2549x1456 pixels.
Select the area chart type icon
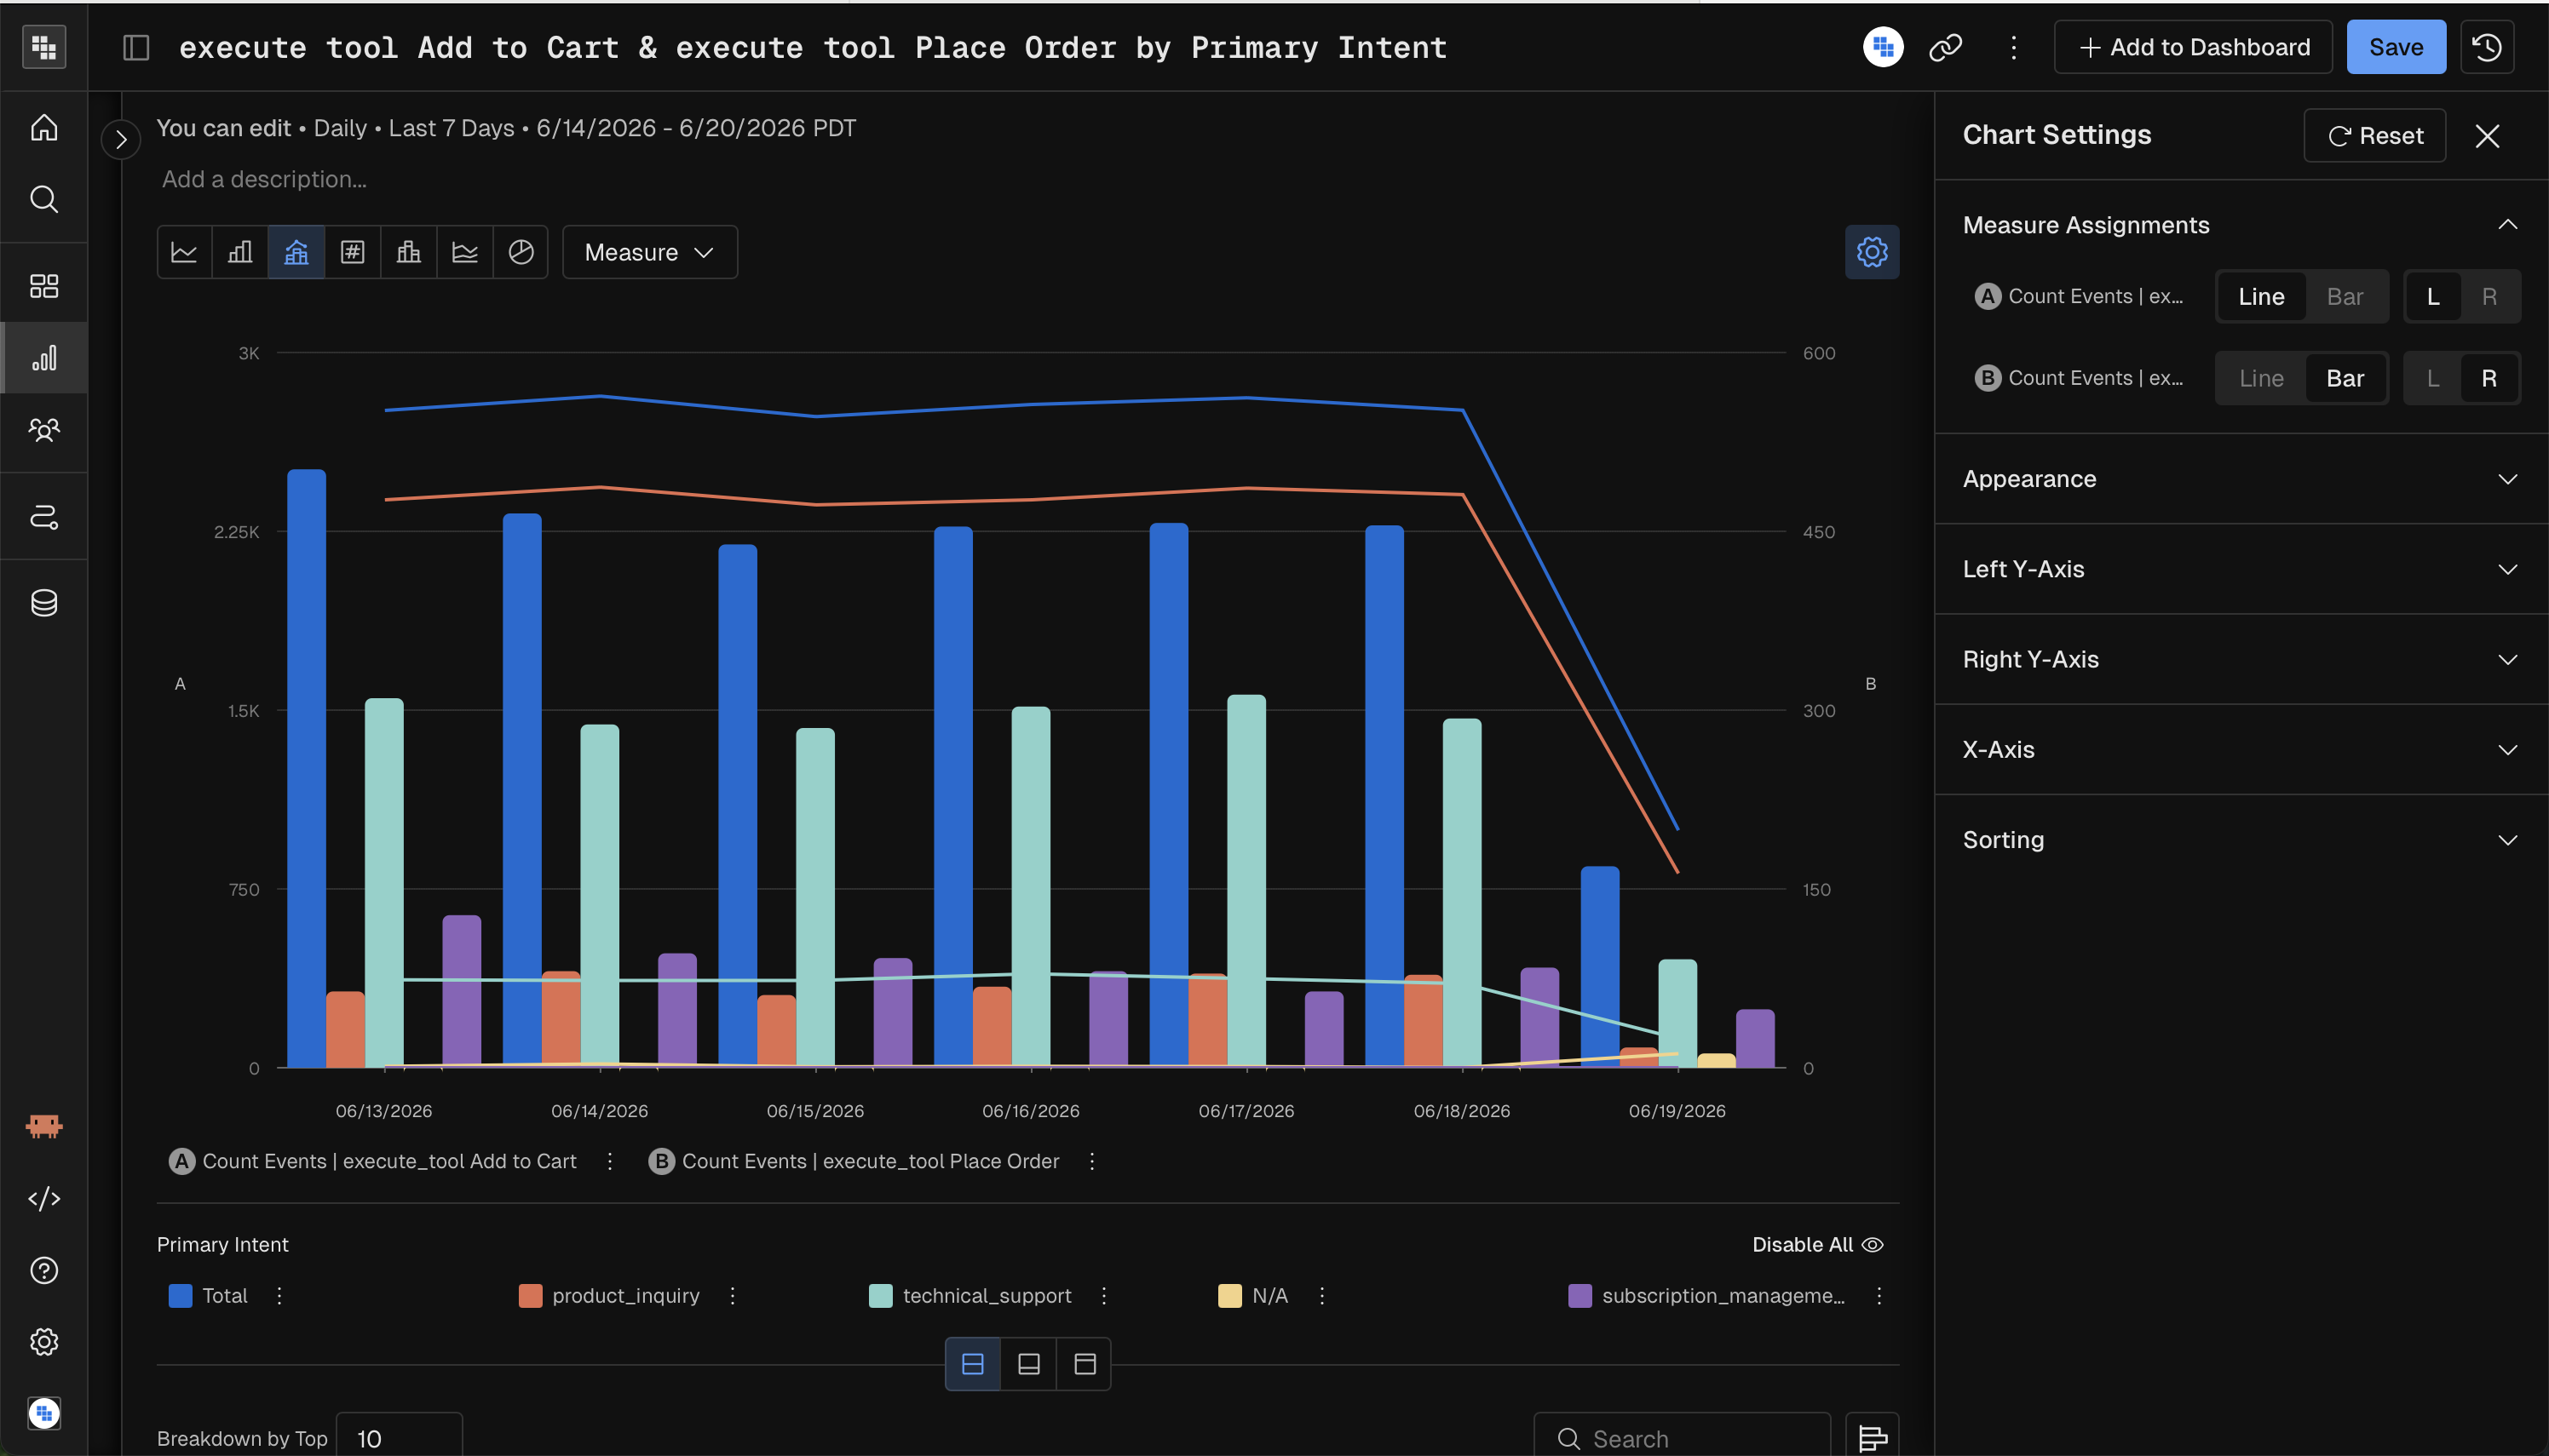(464, 252)
